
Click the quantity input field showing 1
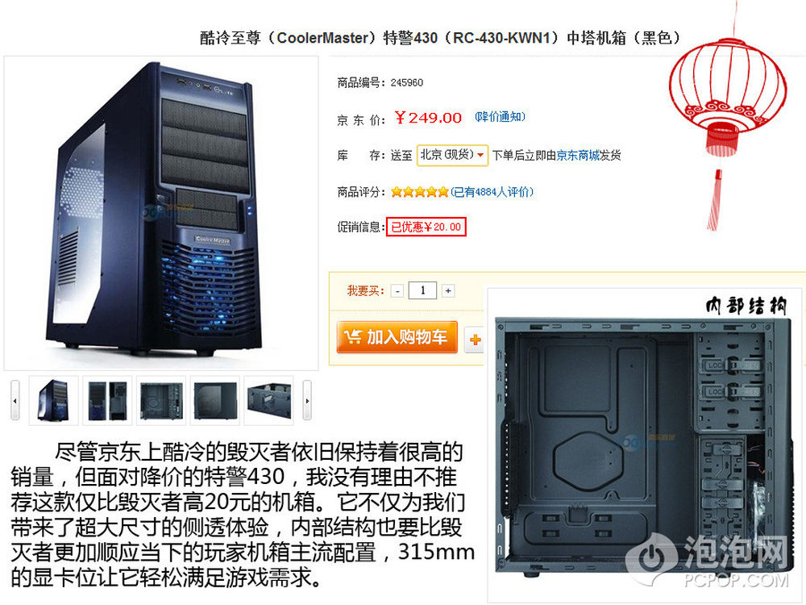tap(422, 290)
